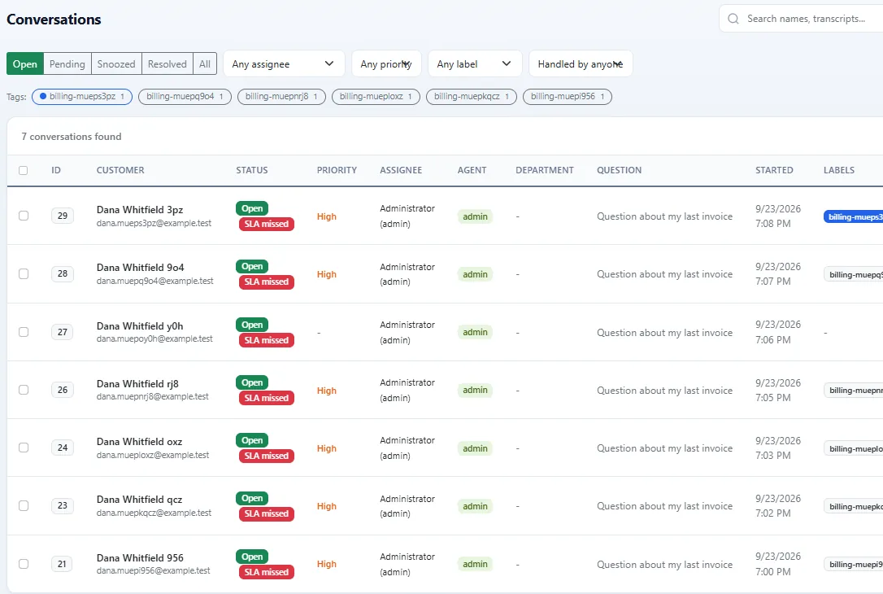
Task: Click the PRIORITY column header
Action: click(337, 170)
